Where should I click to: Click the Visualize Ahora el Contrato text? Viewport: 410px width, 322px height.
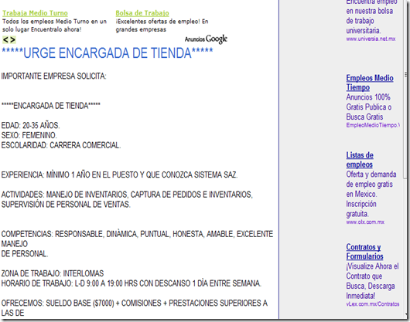coord(372,281)
